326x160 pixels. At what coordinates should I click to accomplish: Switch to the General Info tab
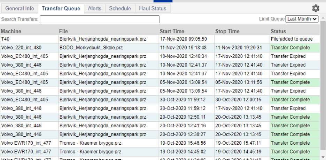(20, 8)
